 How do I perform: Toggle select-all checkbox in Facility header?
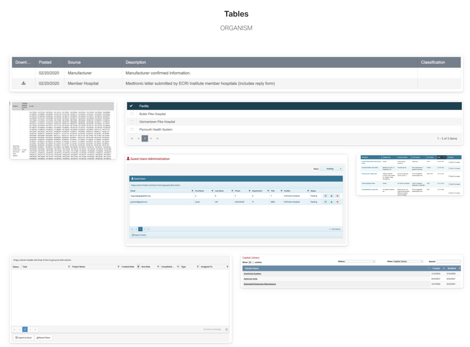[x=131, y=106]
